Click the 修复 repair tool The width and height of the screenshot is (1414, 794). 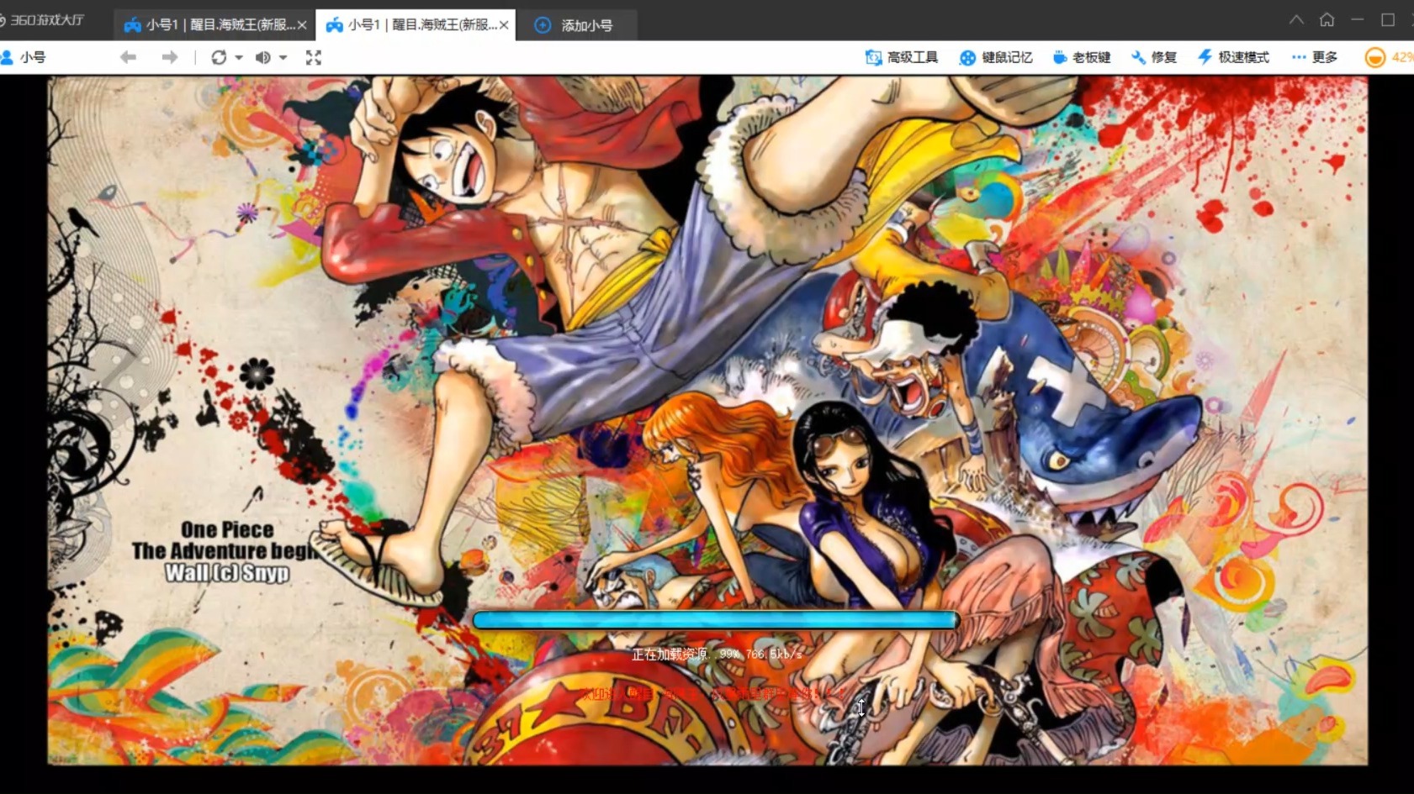pos(1154,57)
